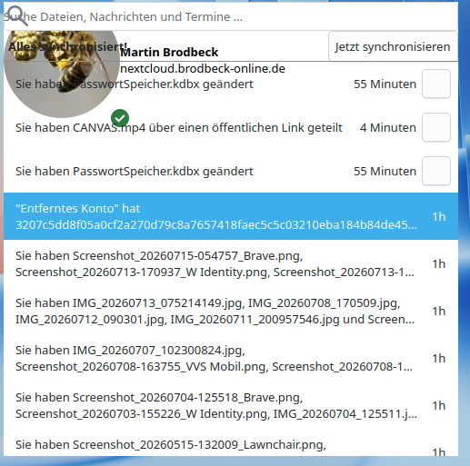Select the highlighted "Entferntes Konto" activity entry
This screenshot has width=470, height=466.
tap(231, 216)
